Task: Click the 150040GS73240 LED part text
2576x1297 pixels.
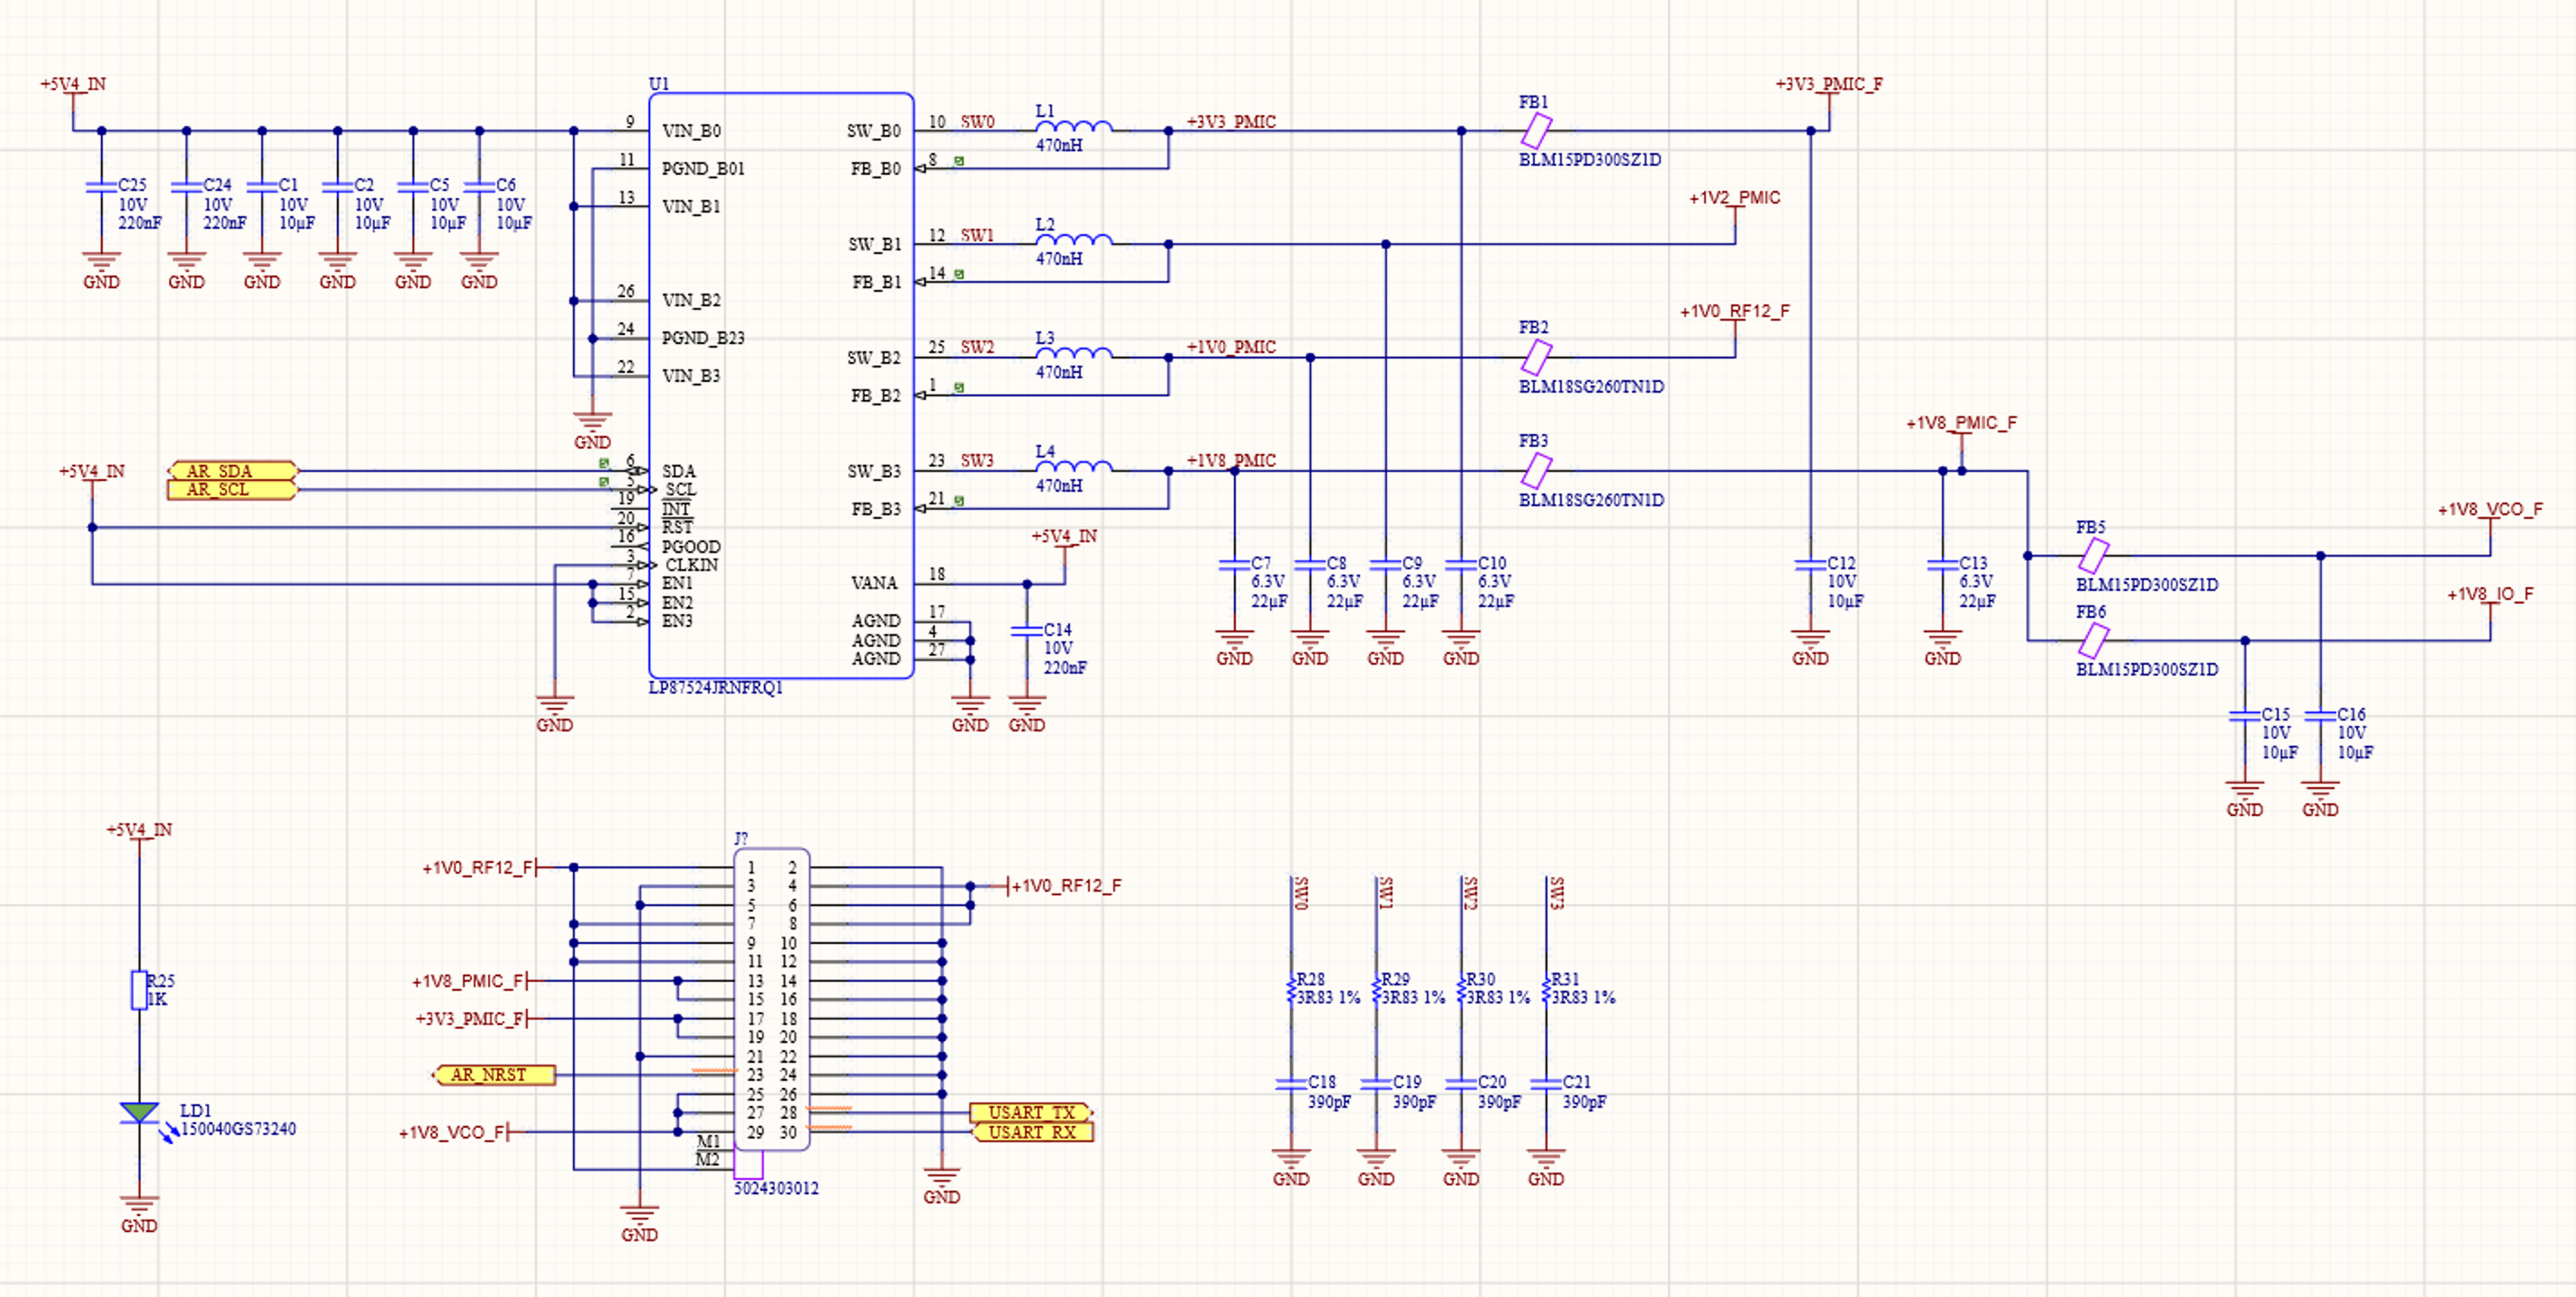Action: click(238, 1130)
